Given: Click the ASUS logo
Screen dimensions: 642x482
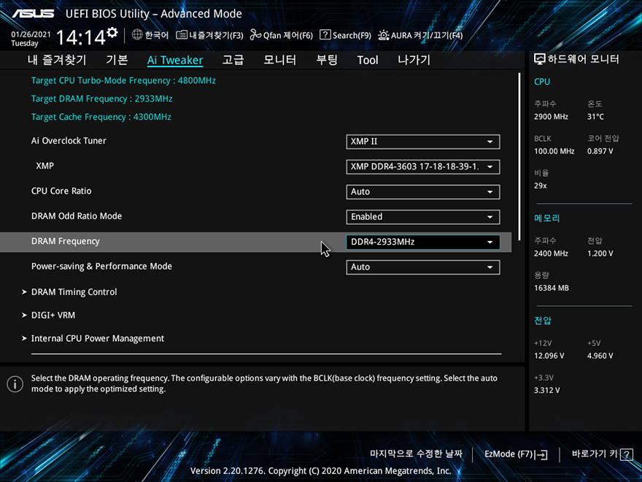Looking at the screenshot, I should 33,14.
